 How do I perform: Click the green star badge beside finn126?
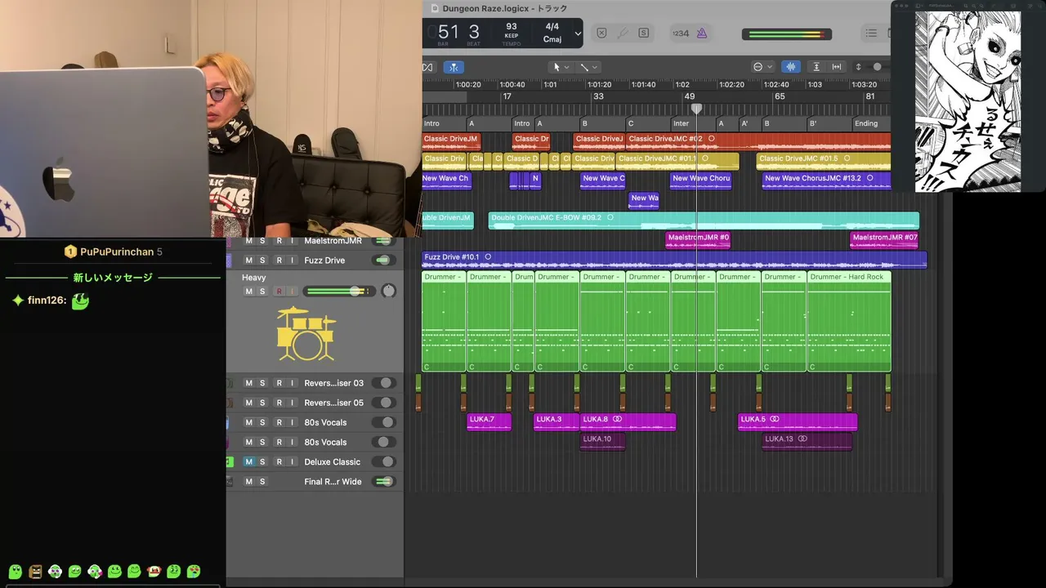18,301
